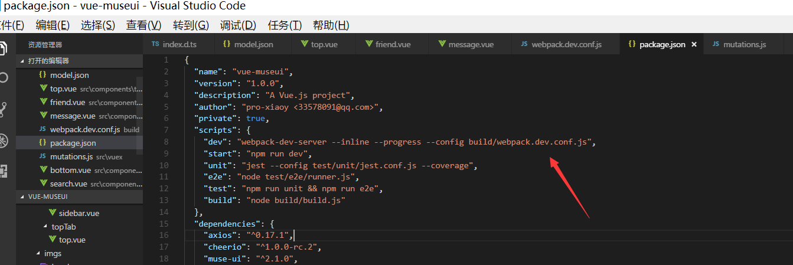This screenshot has height=265, width=793.
Task: Open the 选择(S) menu
Action: click(x=98, y=25)
